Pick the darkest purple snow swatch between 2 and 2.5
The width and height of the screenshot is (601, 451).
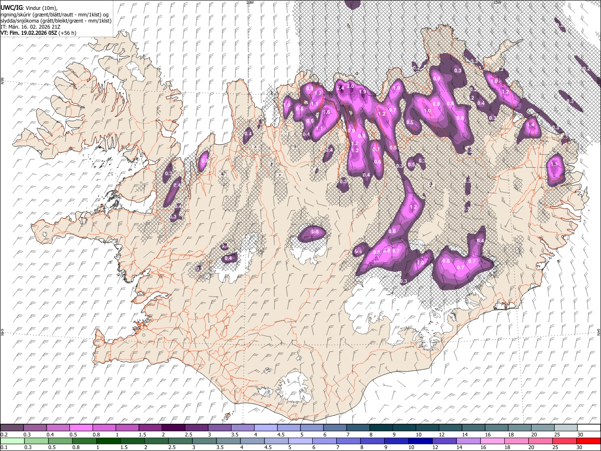[x=173, y=428]
